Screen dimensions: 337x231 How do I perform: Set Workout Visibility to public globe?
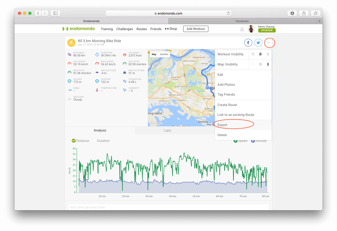pyautogui.click(x=253, y=54)
